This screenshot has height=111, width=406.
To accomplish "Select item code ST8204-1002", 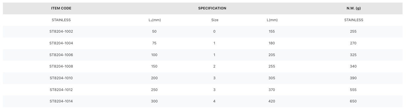I will 61,31.
